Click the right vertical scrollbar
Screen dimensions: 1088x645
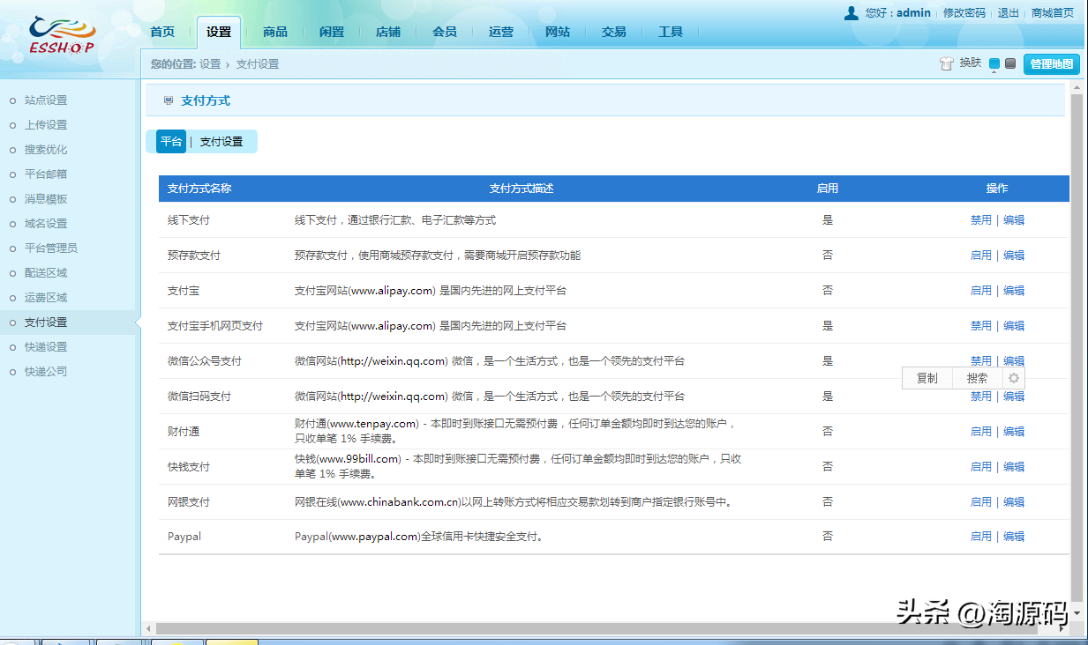[x=1077, y=352]
